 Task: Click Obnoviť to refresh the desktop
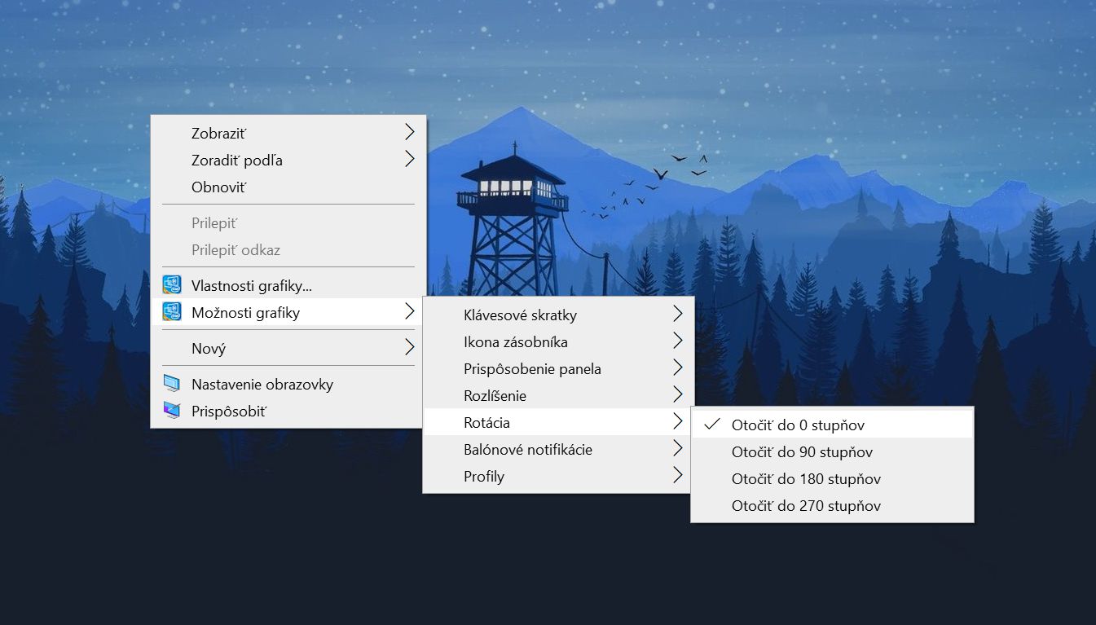[x=288, y=187]
